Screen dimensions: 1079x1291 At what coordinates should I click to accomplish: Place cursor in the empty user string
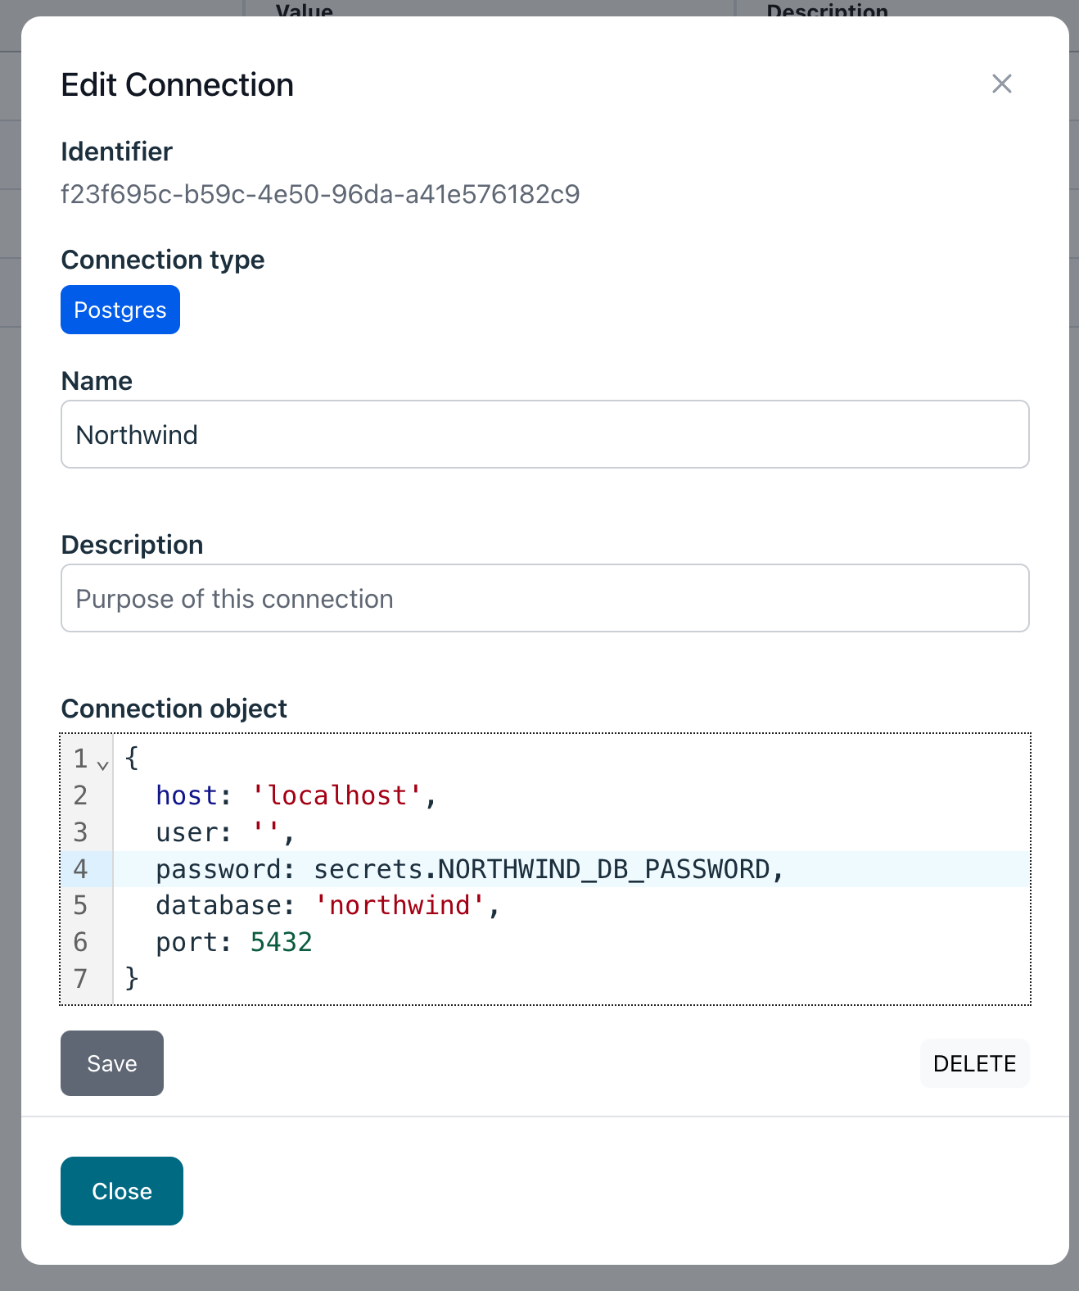[266, 832]
